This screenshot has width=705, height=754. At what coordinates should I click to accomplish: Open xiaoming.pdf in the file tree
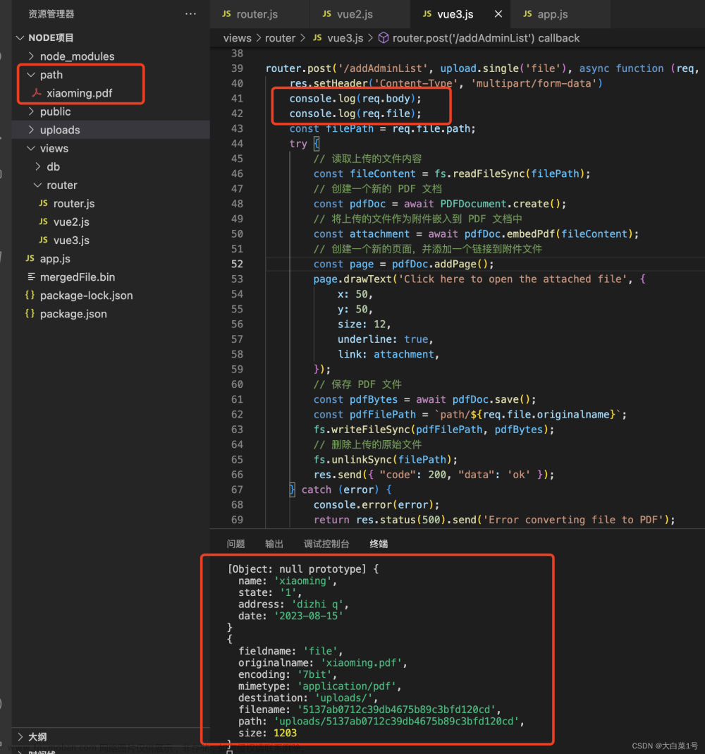(79, 93)
